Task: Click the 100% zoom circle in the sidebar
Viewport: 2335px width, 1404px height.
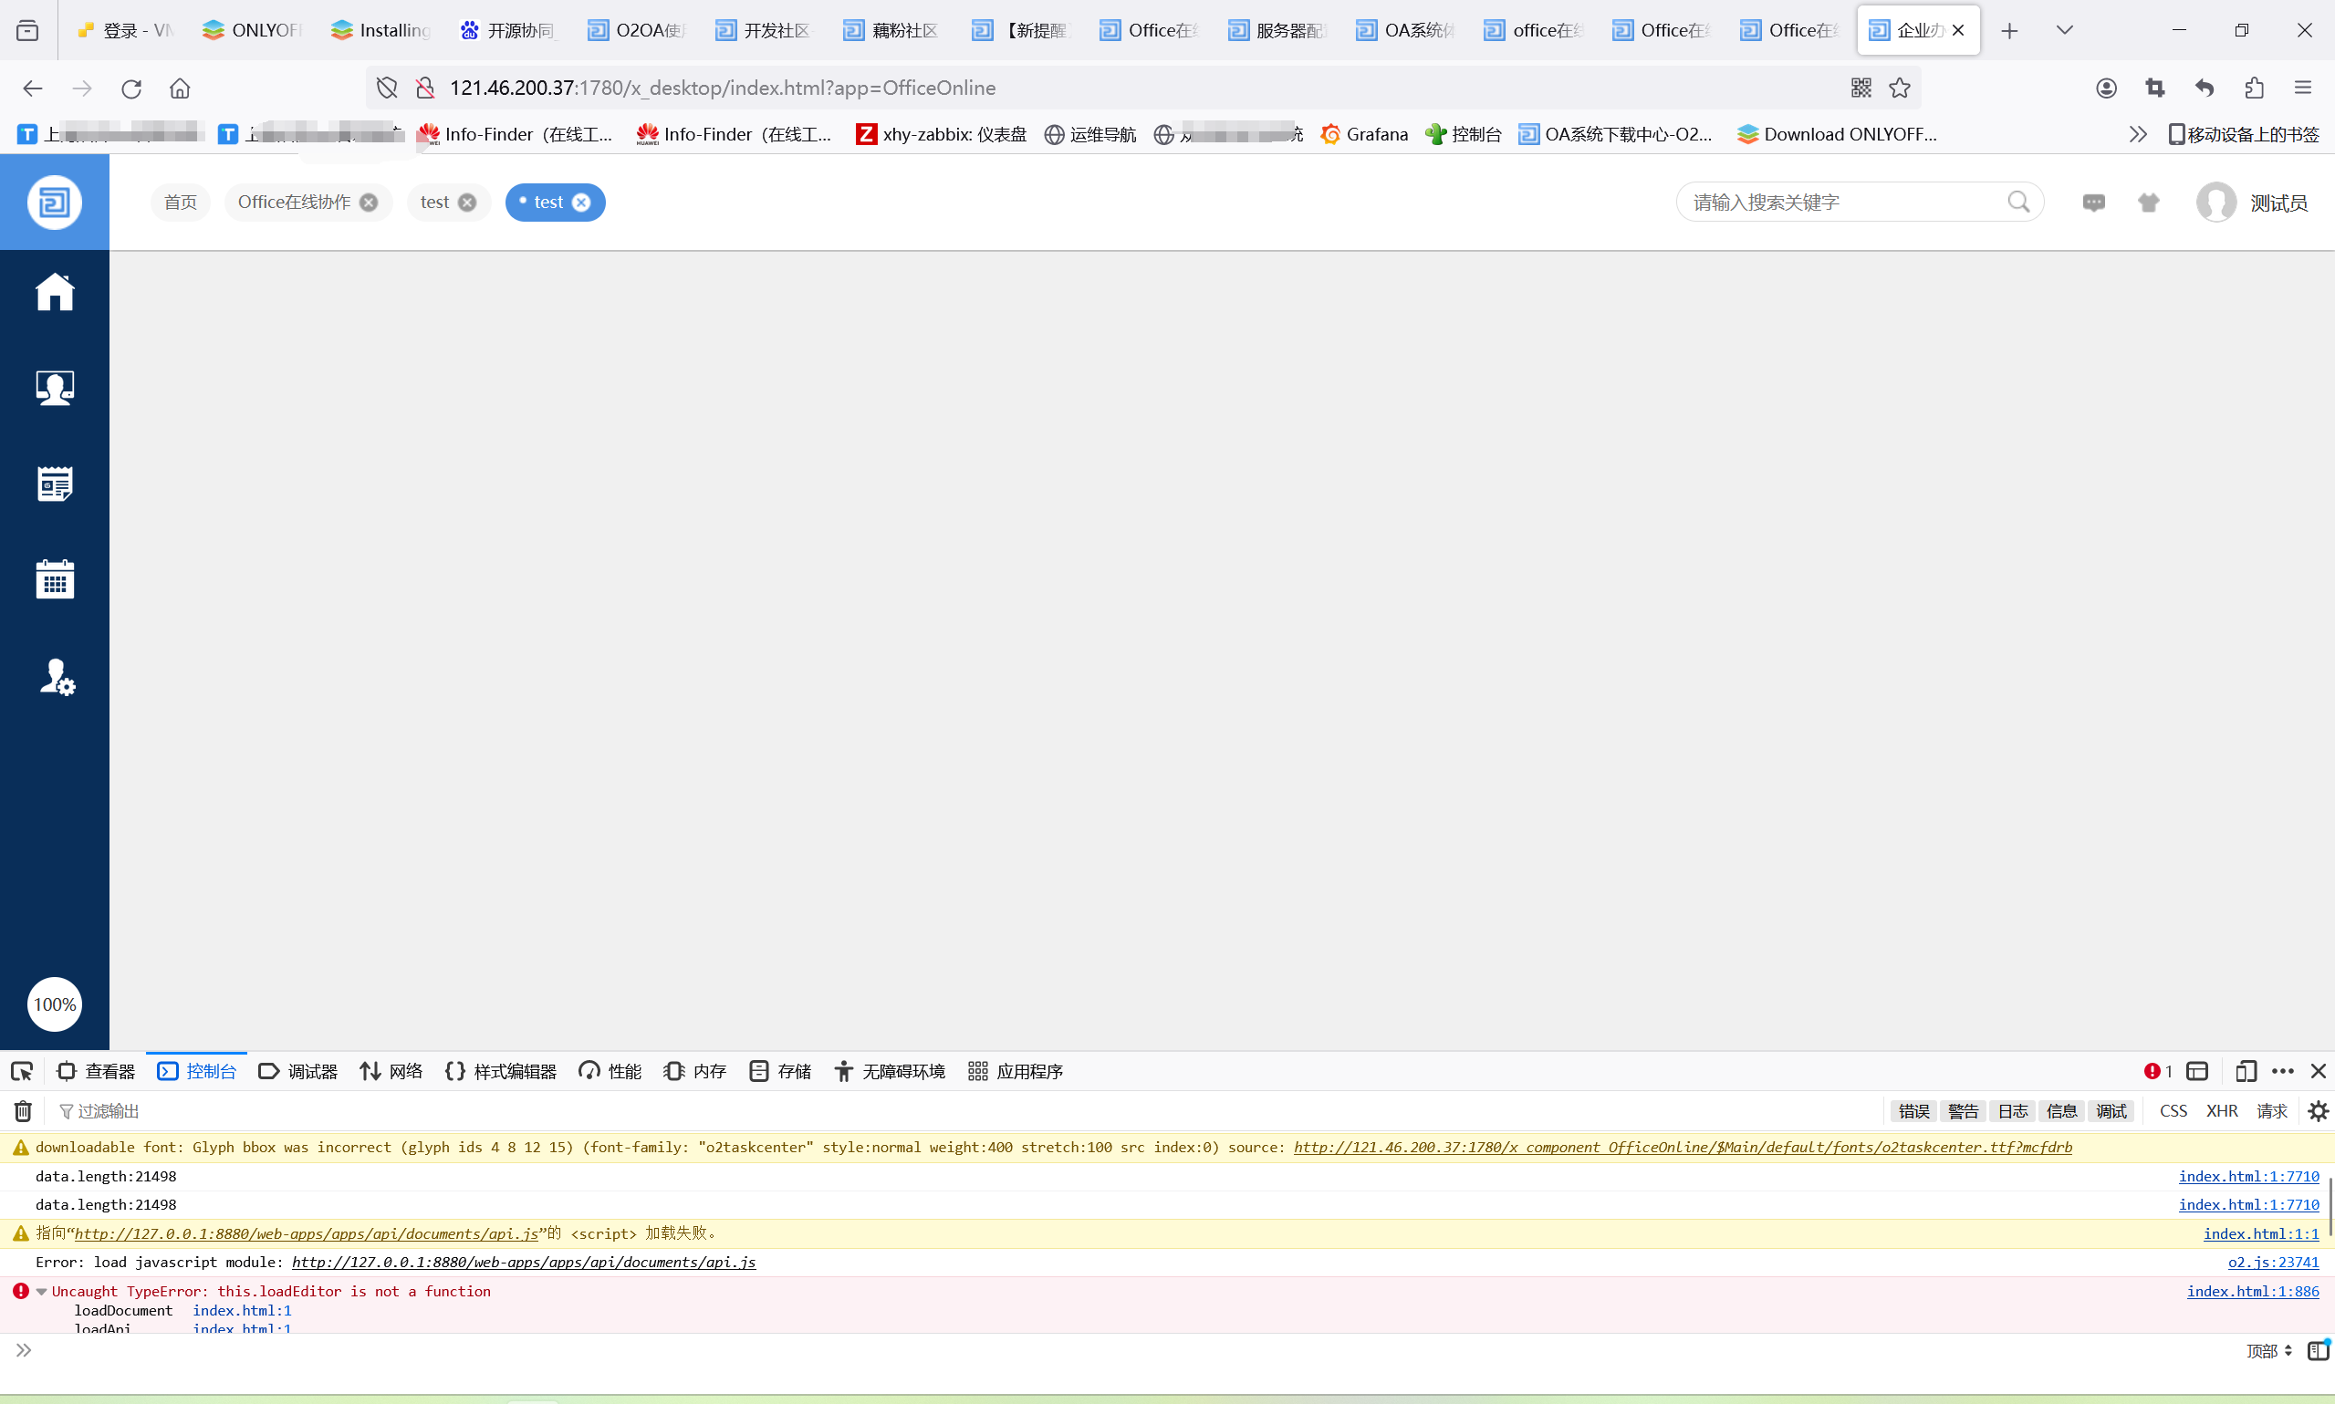Action: (55, 1004)
